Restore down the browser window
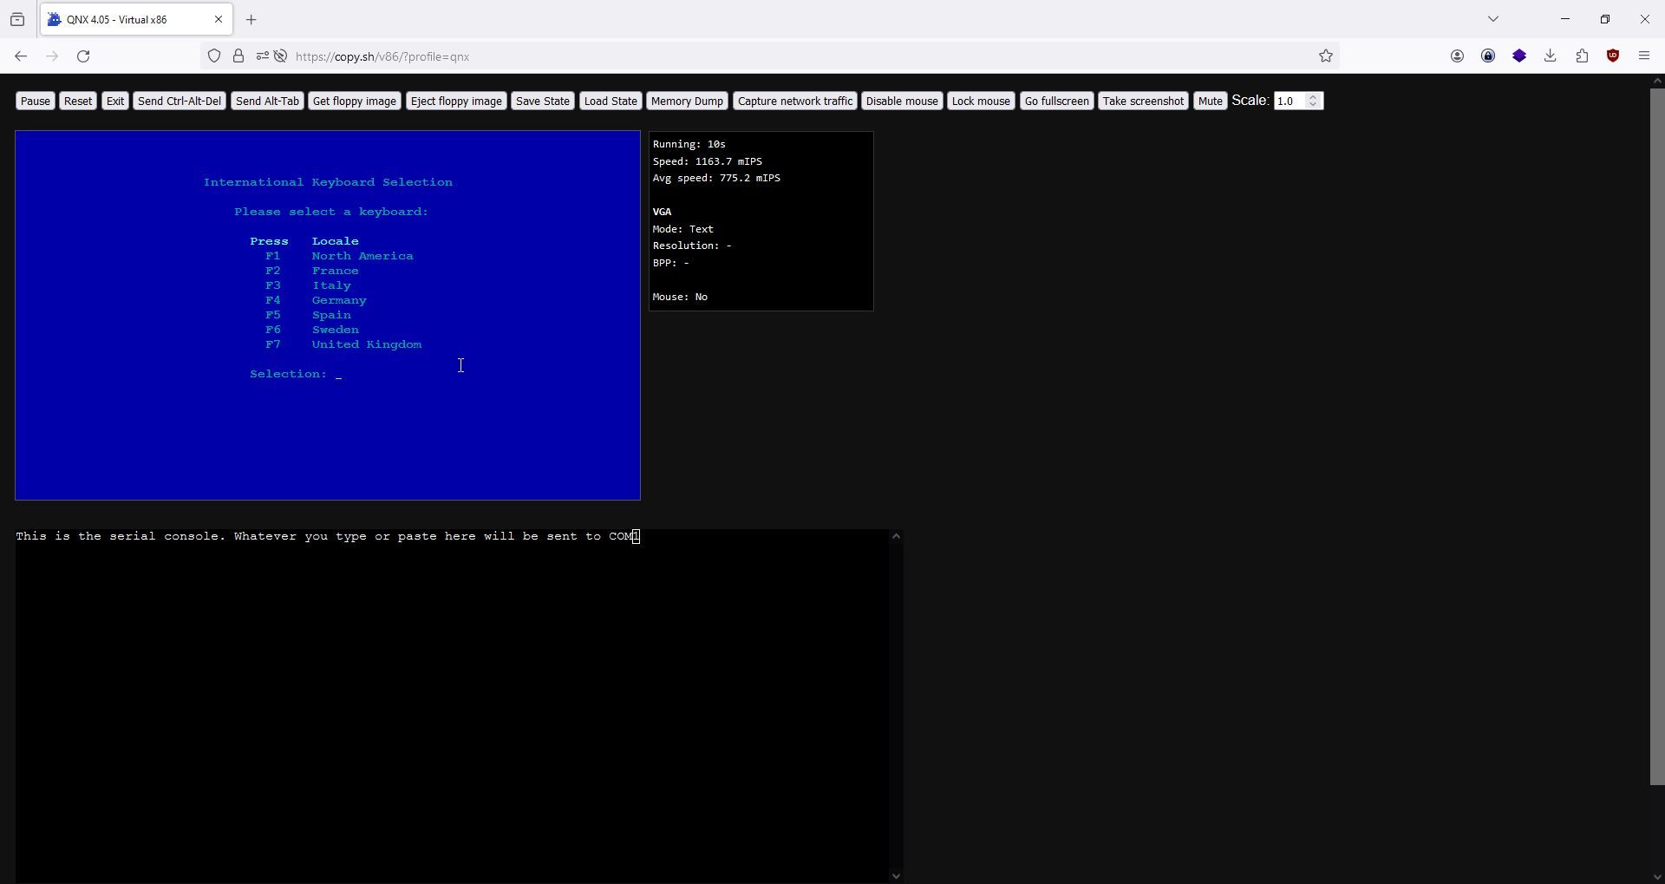 [1605, 19]
